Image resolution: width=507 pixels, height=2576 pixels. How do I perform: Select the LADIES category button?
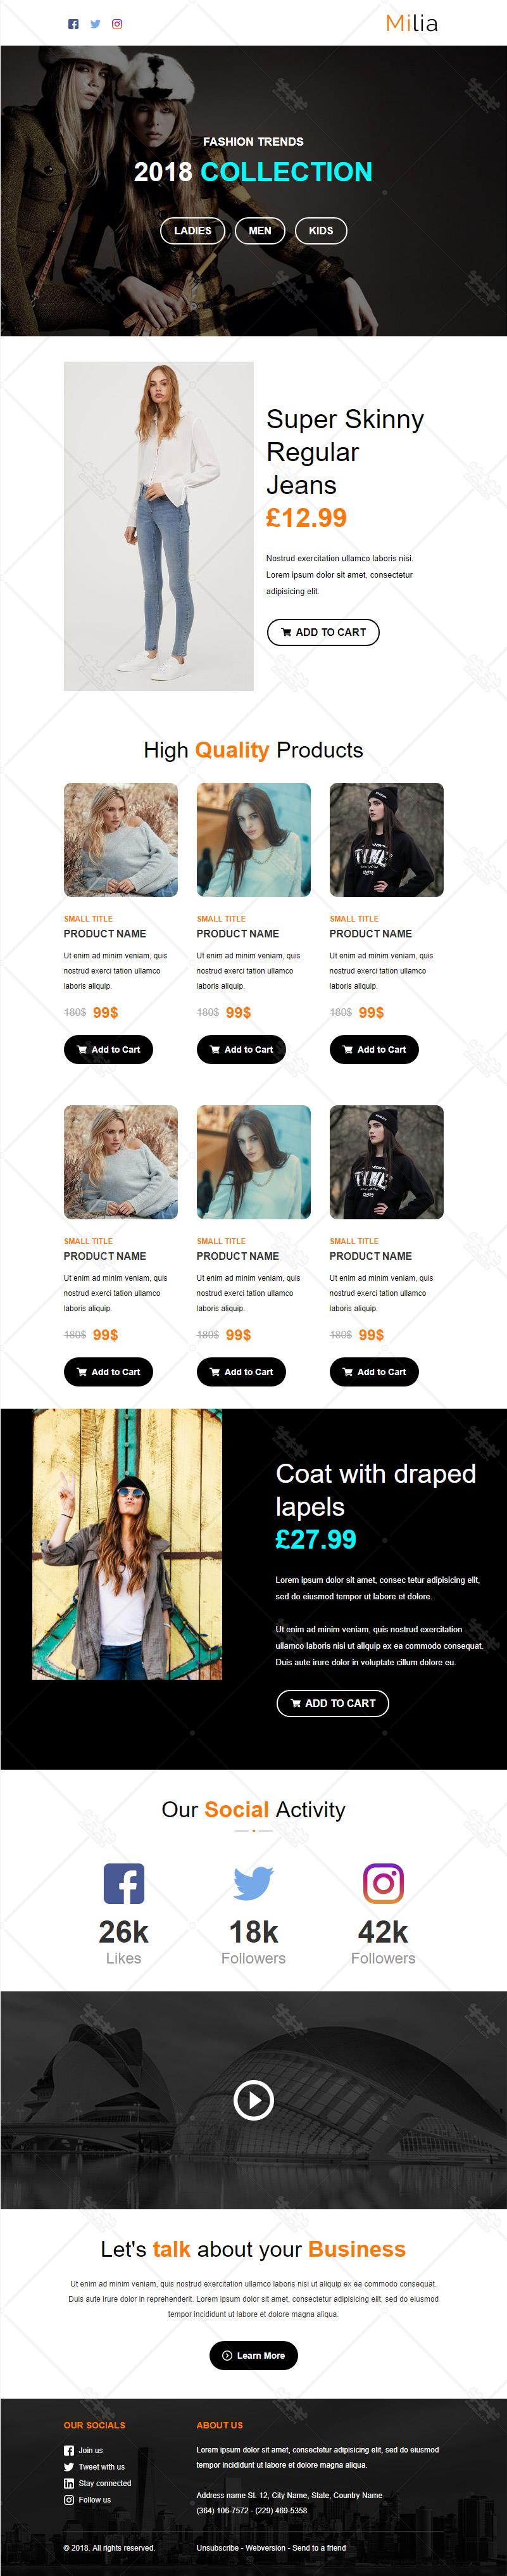point(193,231)
